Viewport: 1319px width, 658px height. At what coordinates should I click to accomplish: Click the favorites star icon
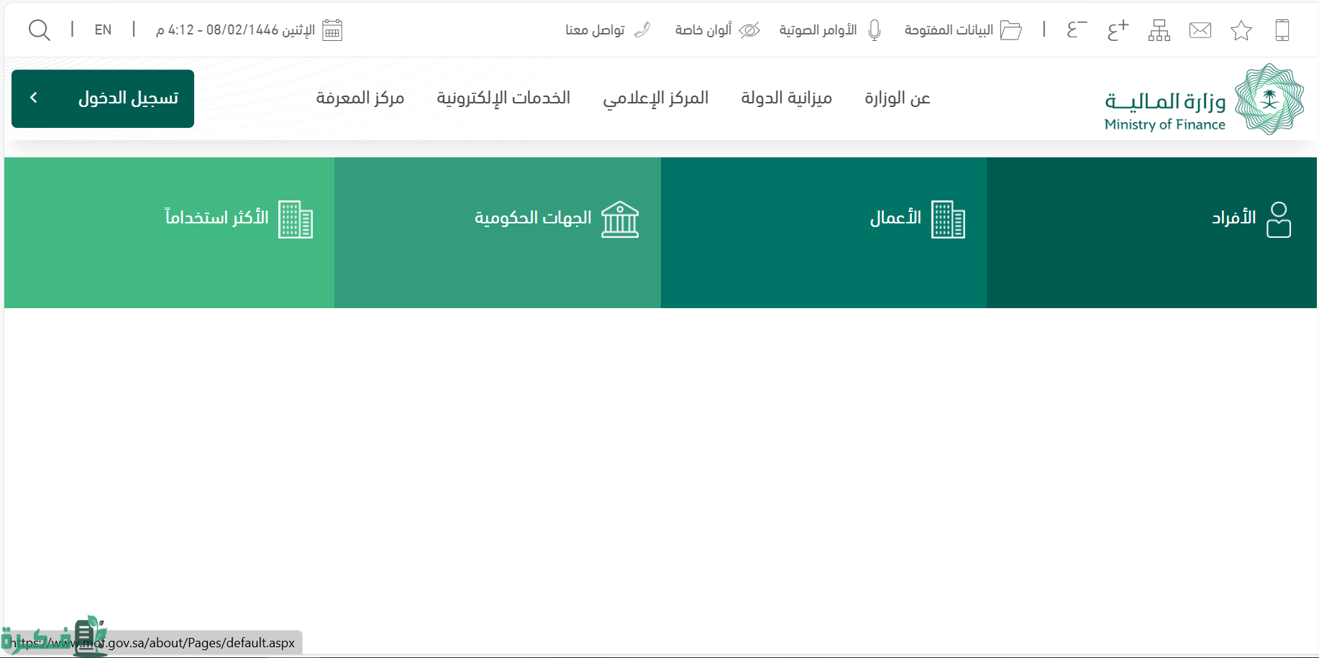click(1241, 30)
